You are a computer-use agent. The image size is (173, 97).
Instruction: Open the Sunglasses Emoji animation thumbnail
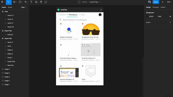point(91,29)
